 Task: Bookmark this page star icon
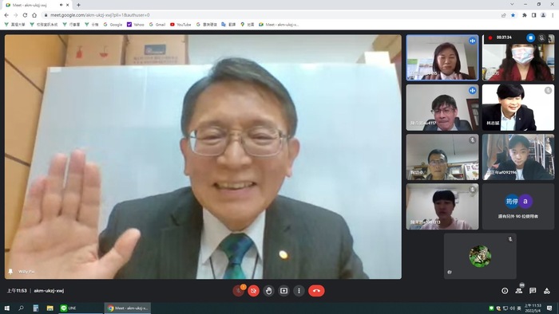[x=513, y=15]
